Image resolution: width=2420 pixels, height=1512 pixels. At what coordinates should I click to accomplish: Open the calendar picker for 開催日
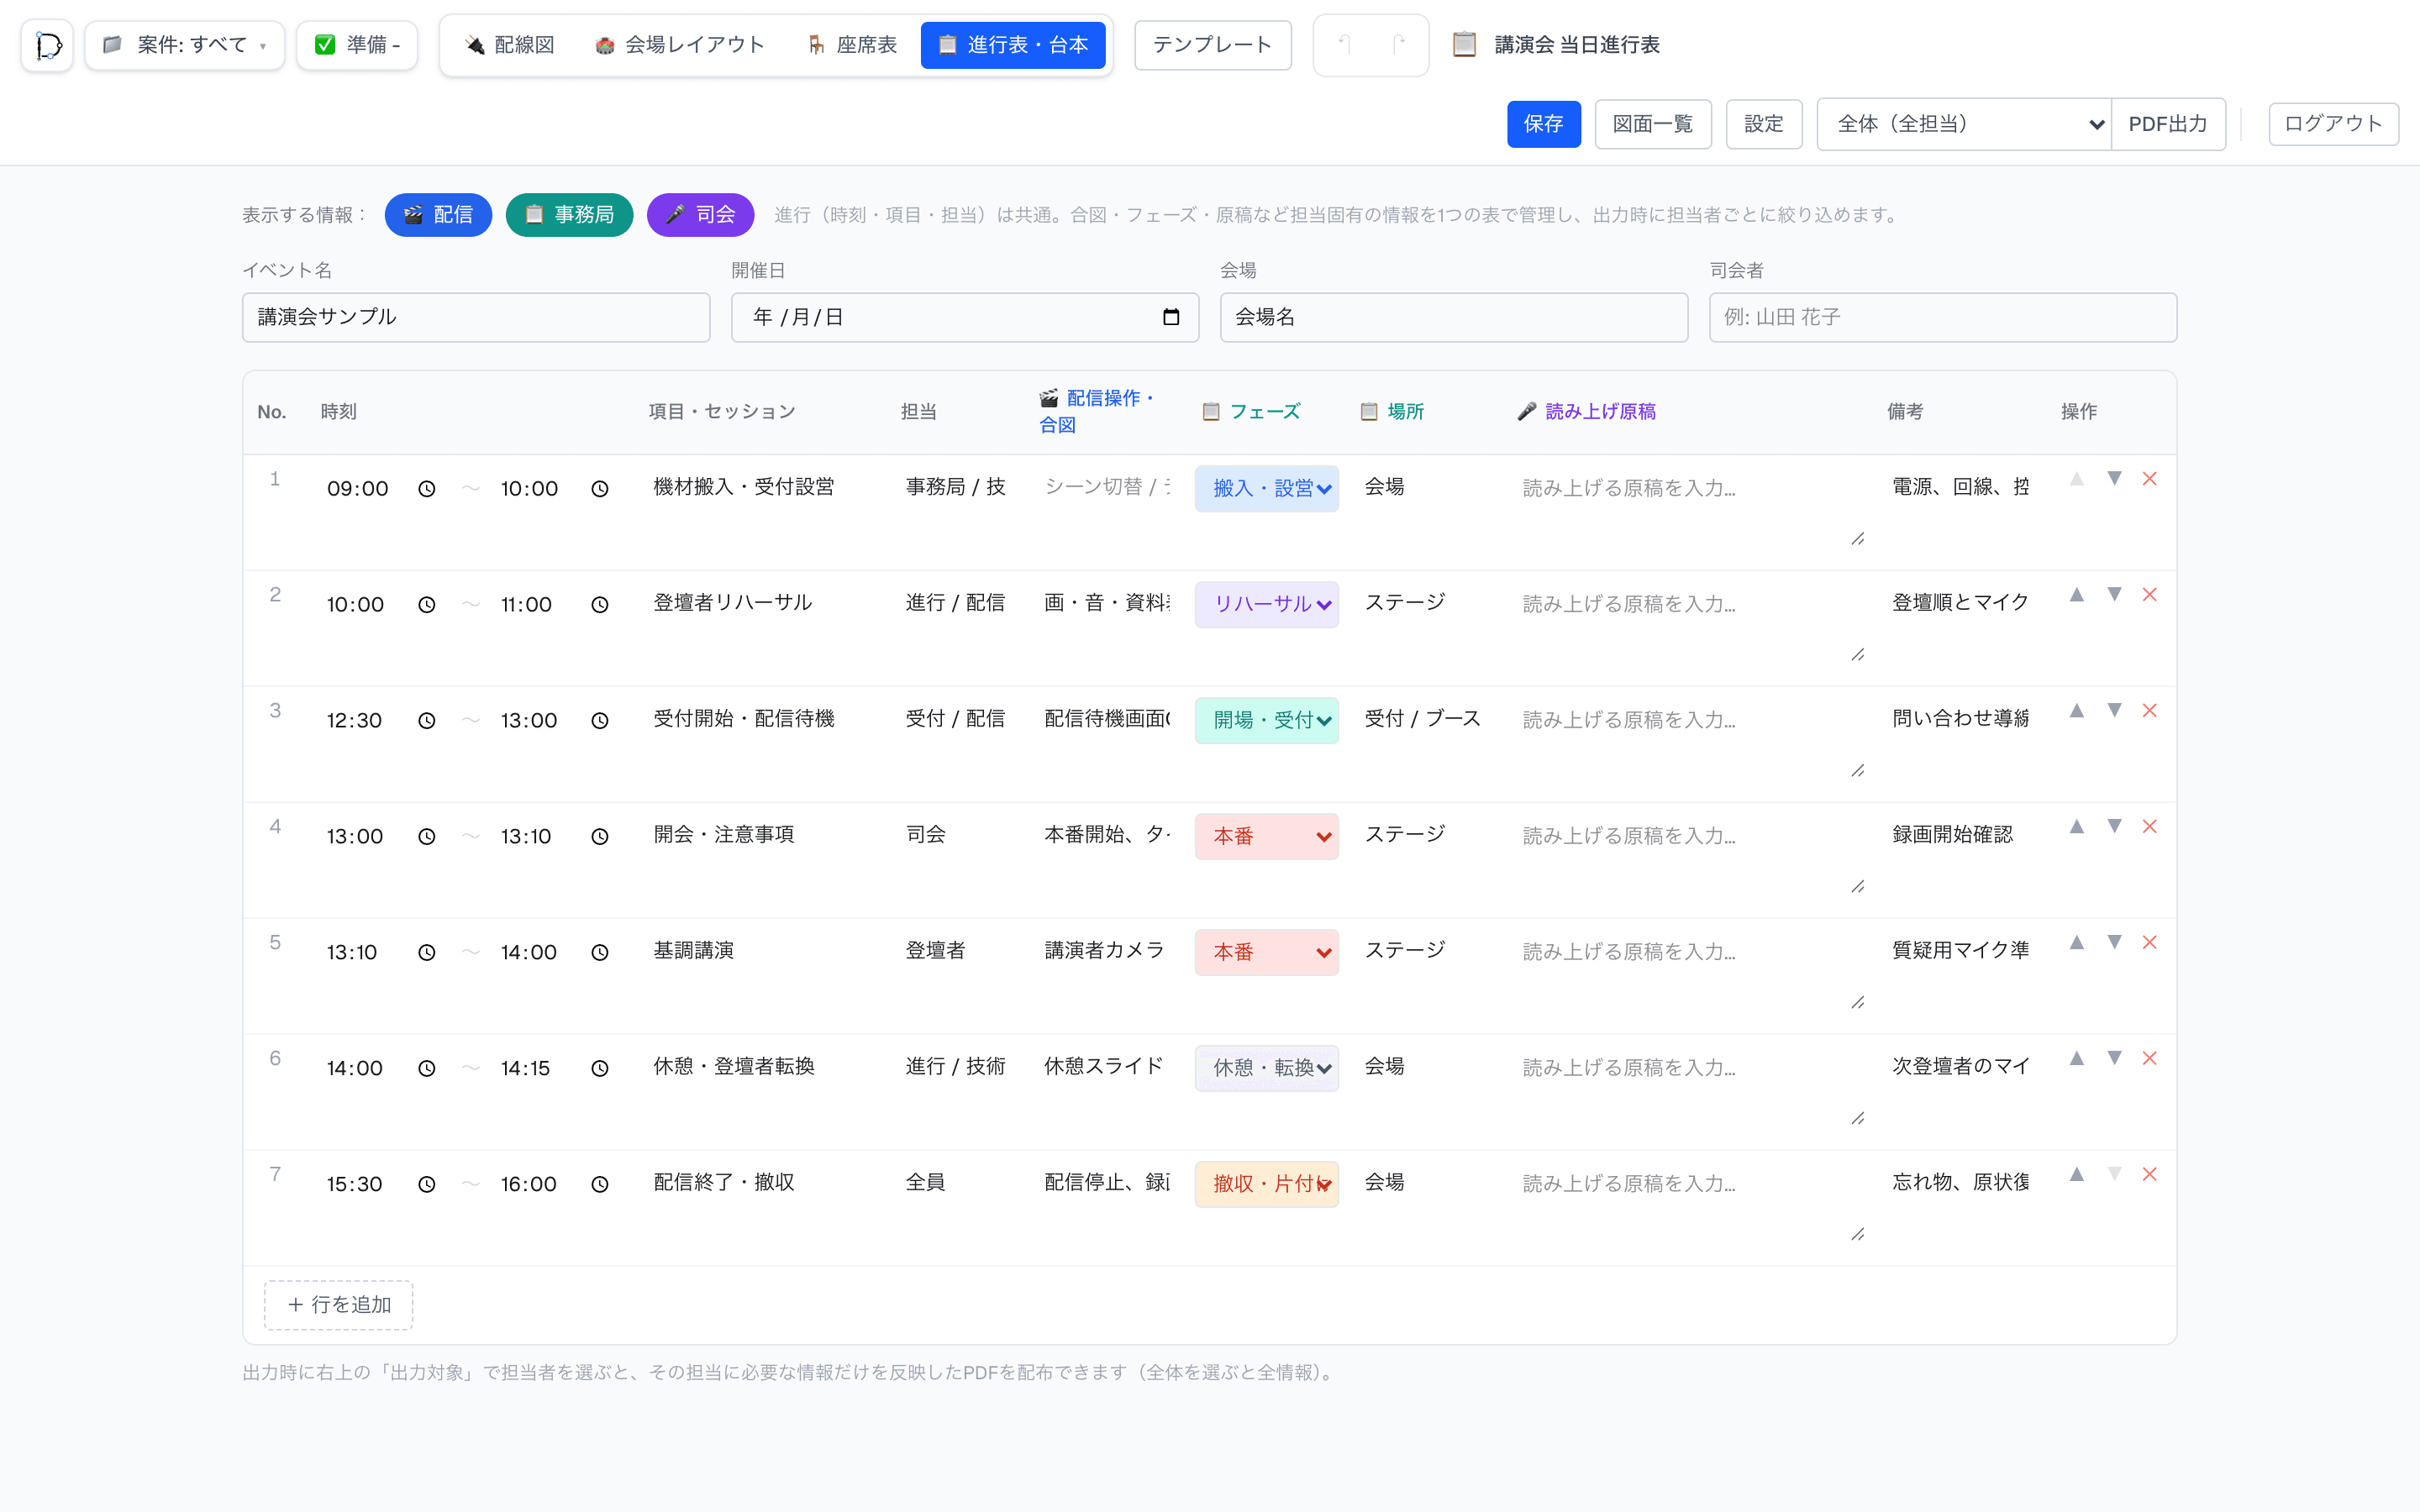pyautogui.click(x=1171, y=317)
